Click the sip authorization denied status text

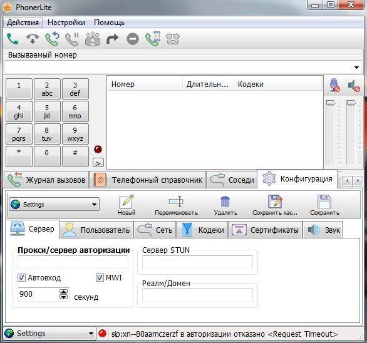[224, 334]
